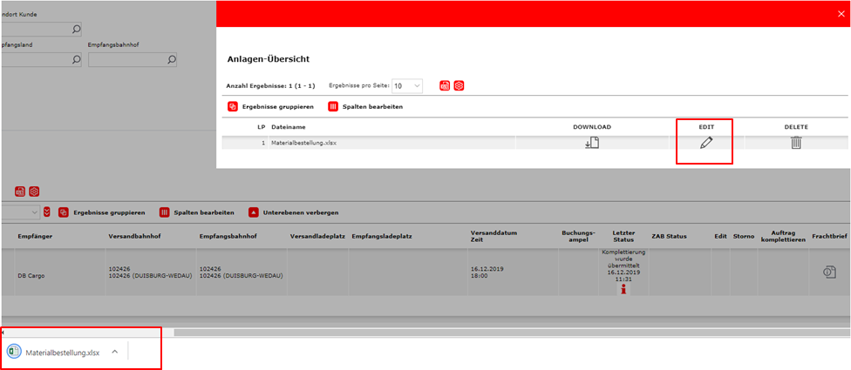Delete the Materialbestellung.xlsx attachment via the trash icon
The image size is (851, 370).
point(796,143)
